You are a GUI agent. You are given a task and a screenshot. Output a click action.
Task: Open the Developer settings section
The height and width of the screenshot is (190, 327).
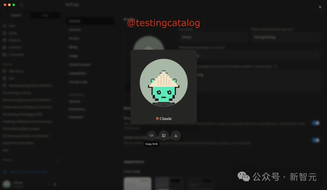76,117
